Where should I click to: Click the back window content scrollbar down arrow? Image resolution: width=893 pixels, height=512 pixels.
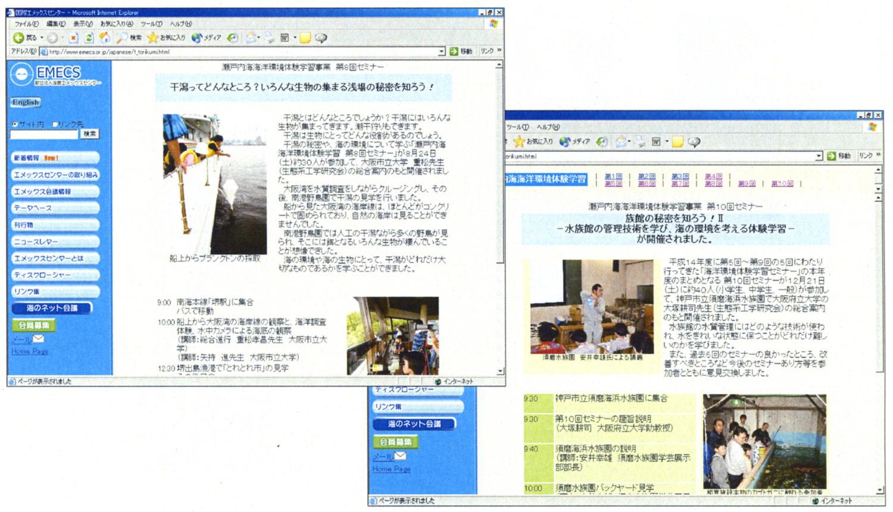pos(880,490)
